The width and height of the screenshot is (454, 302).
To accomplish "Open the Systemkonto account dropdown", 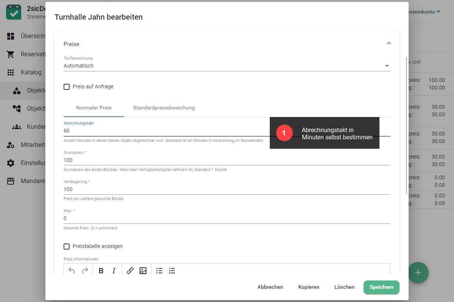I will 424,12.
